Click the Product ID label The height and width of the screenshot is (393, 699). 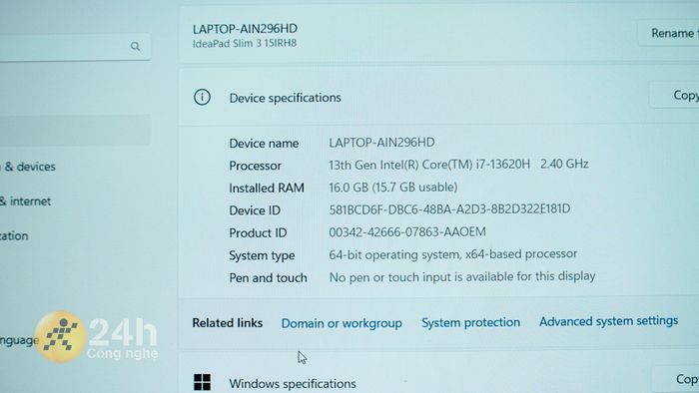click(258, 232)
